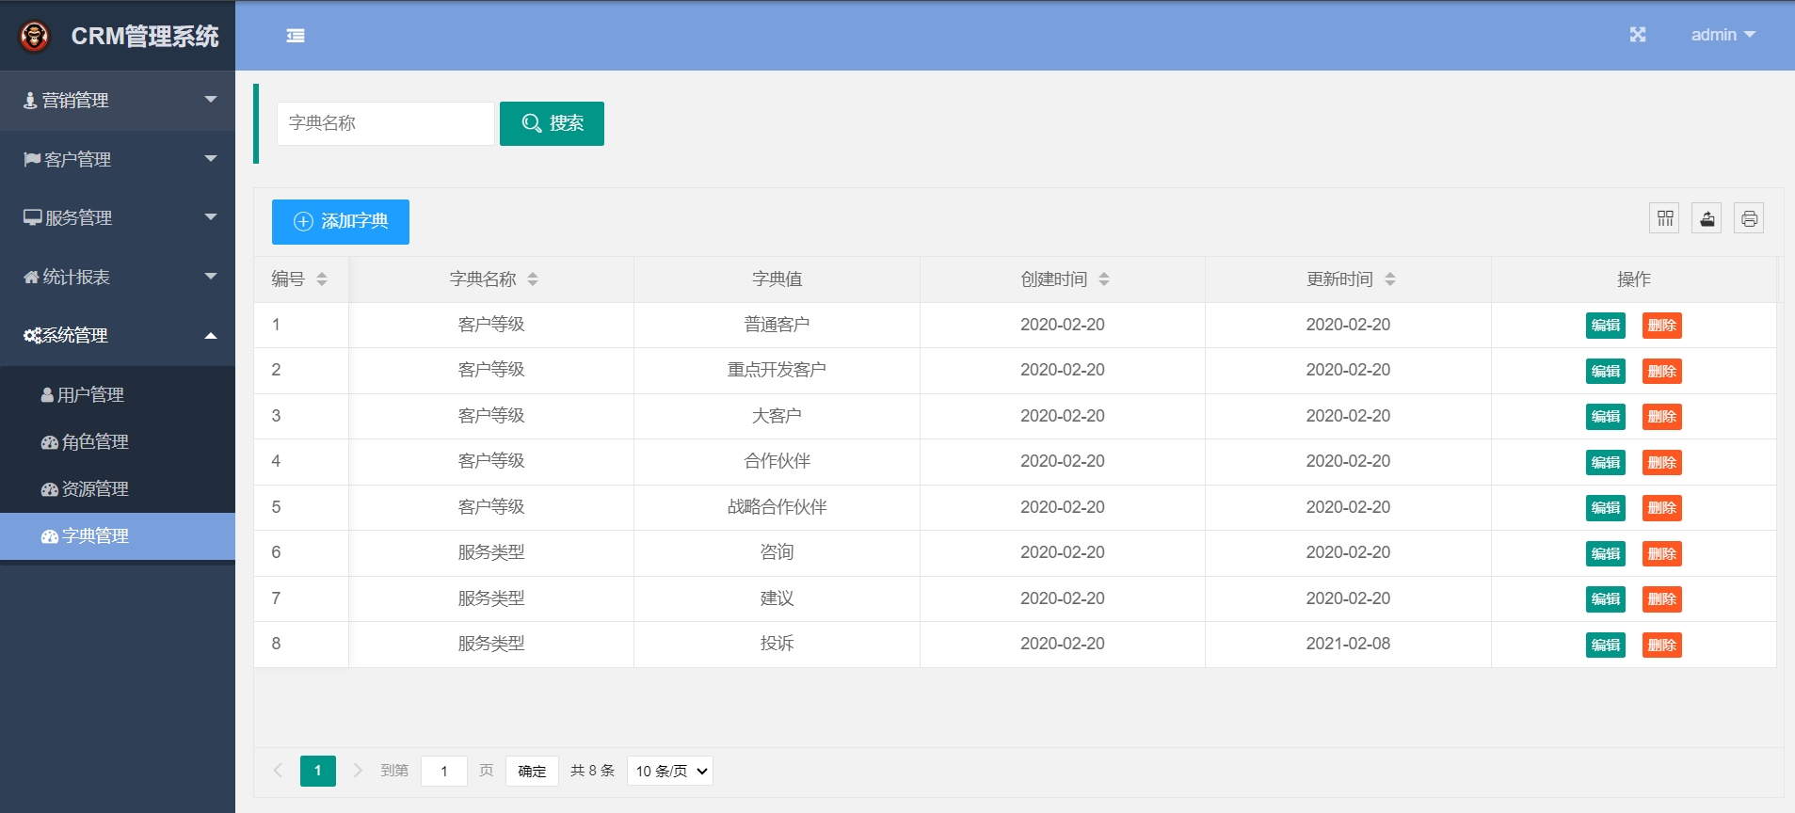Edit row 4 合作伙伴
This screenshot has height=813, width=1795.
click(1606, 462)
